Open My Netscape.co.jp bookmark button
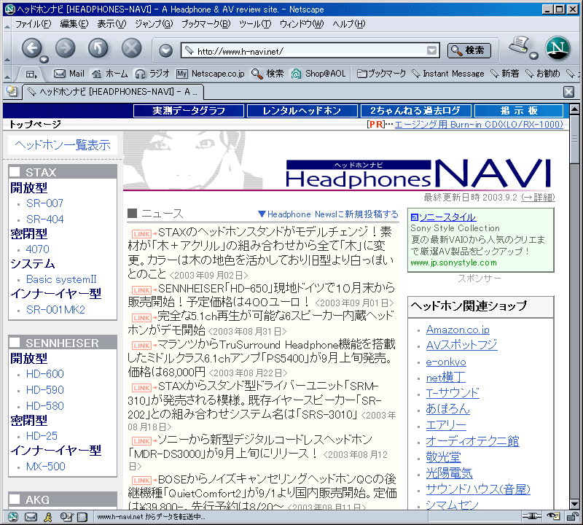This screenshot has width=583, height=525. pyautogui.click(x=211, y=74)
